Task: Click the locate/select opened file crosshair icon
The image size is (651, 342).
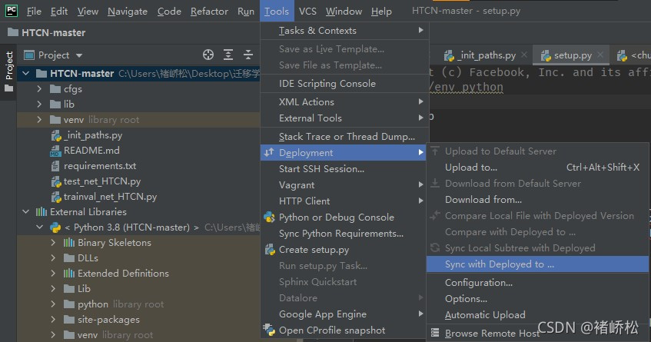Action: 208,55
